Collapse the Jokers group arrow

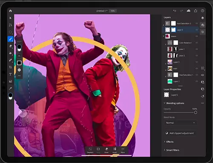point(164,36)
